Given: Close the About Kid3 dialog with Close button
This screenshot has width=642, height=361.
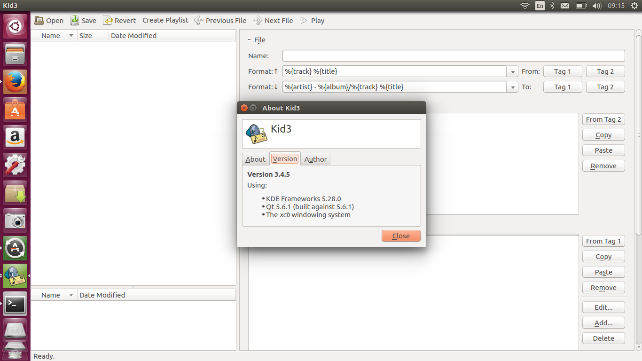Looking at the screenshot, I should [401, 235].
